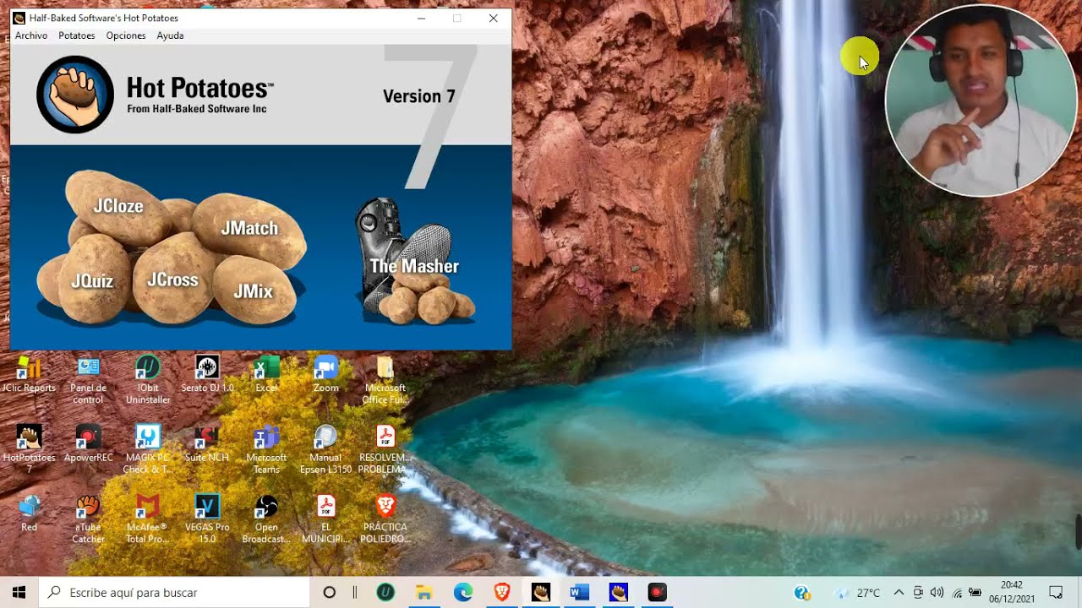
Task: Select the Microsoft Teams desktop icon
Action: [266, 448]
